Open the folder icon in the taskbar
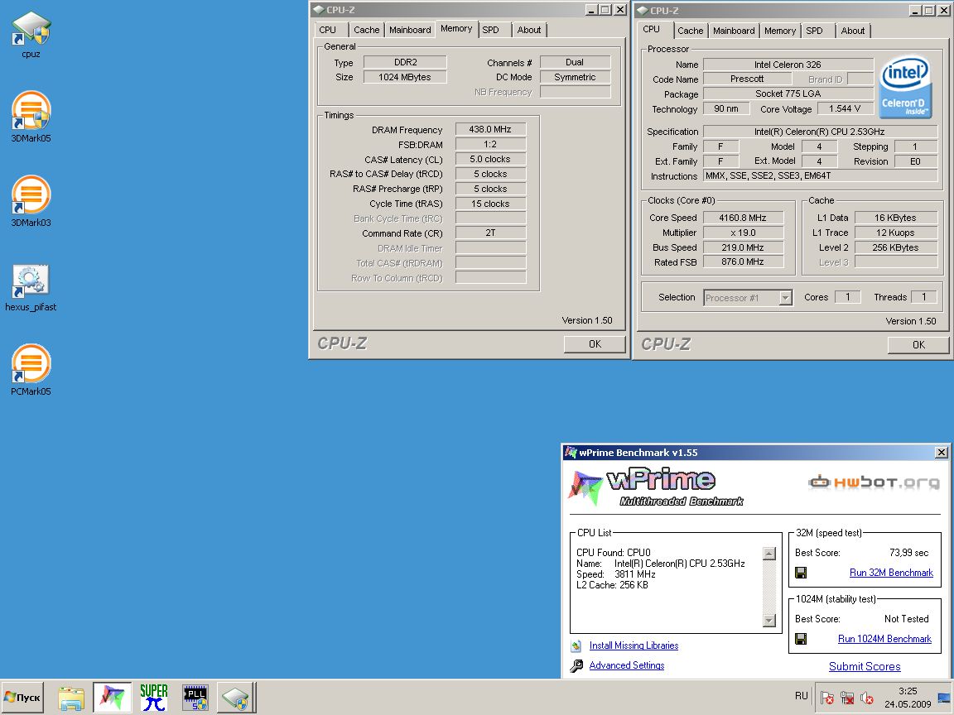This screenshot has width=954, height=715. 71,698
